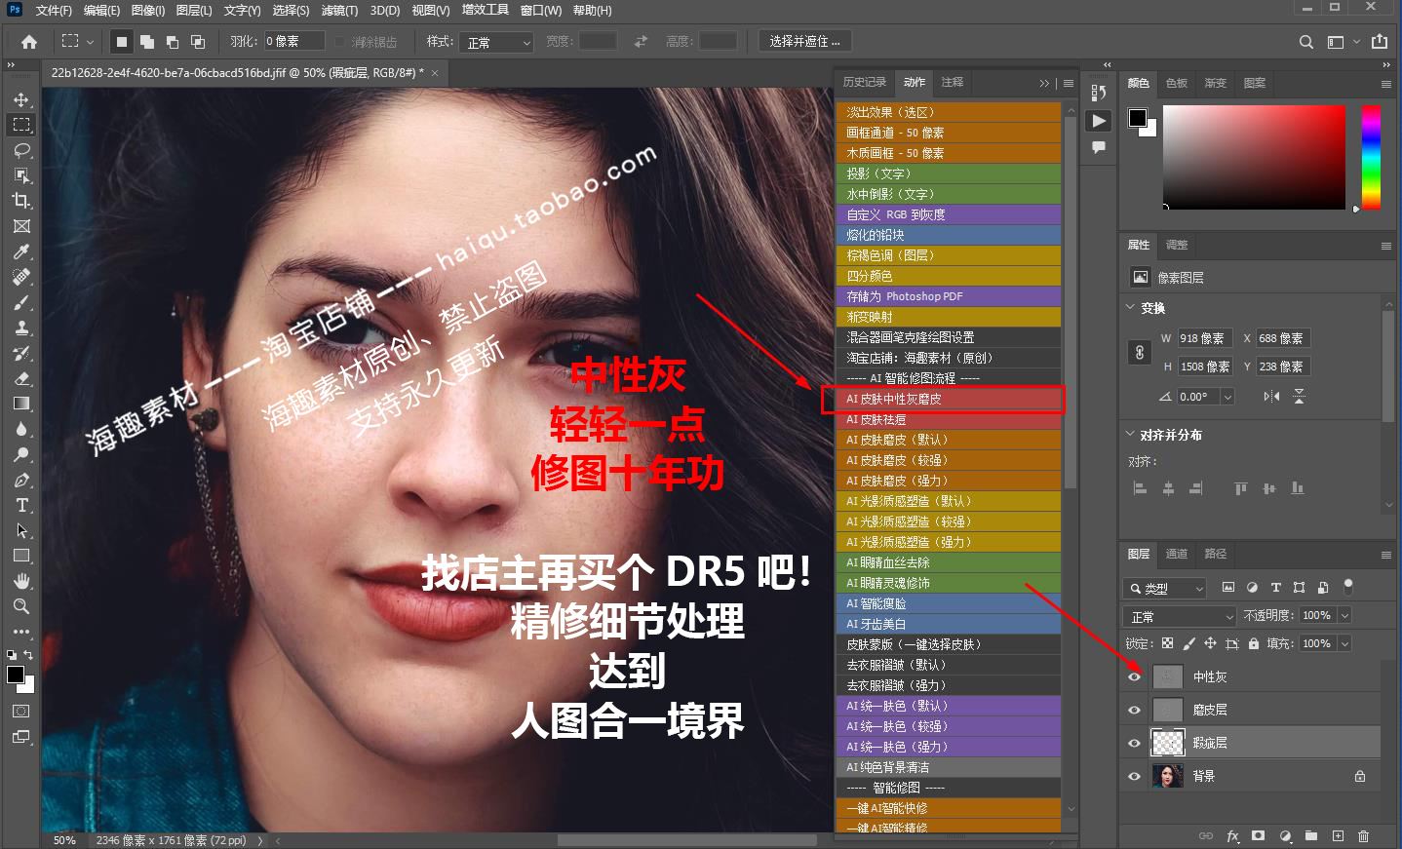Create a new group folder icon
1402x849 pixels.
pyautogui.click(x=1311, y=836)
